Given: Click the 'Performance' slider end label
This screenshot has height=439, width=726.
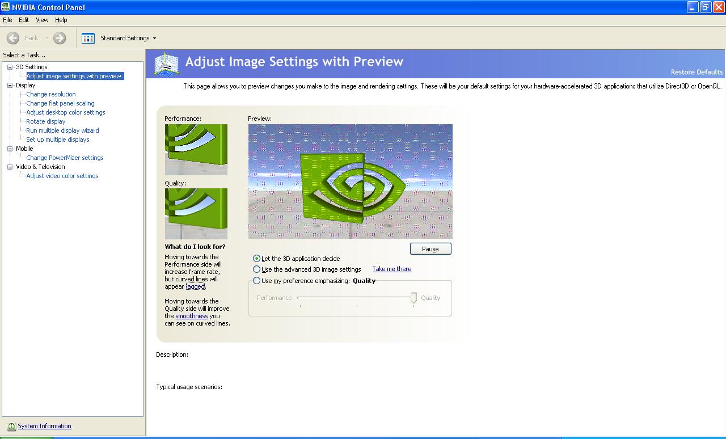Looking at the screenshot, I should pos(275,298).
